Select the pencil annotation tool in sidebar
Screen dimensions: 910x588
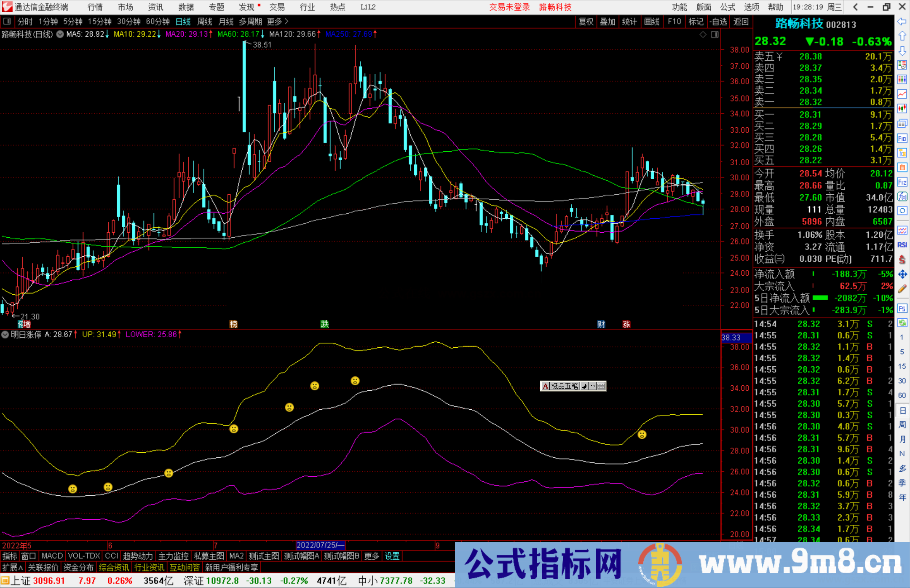tap(902, 287)
